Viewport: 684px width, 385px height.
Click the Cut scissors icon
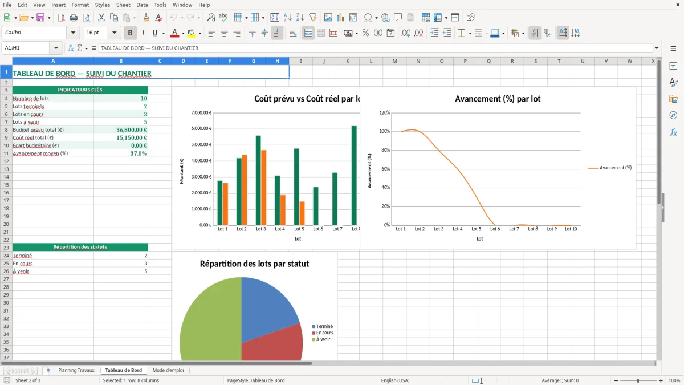101,18
